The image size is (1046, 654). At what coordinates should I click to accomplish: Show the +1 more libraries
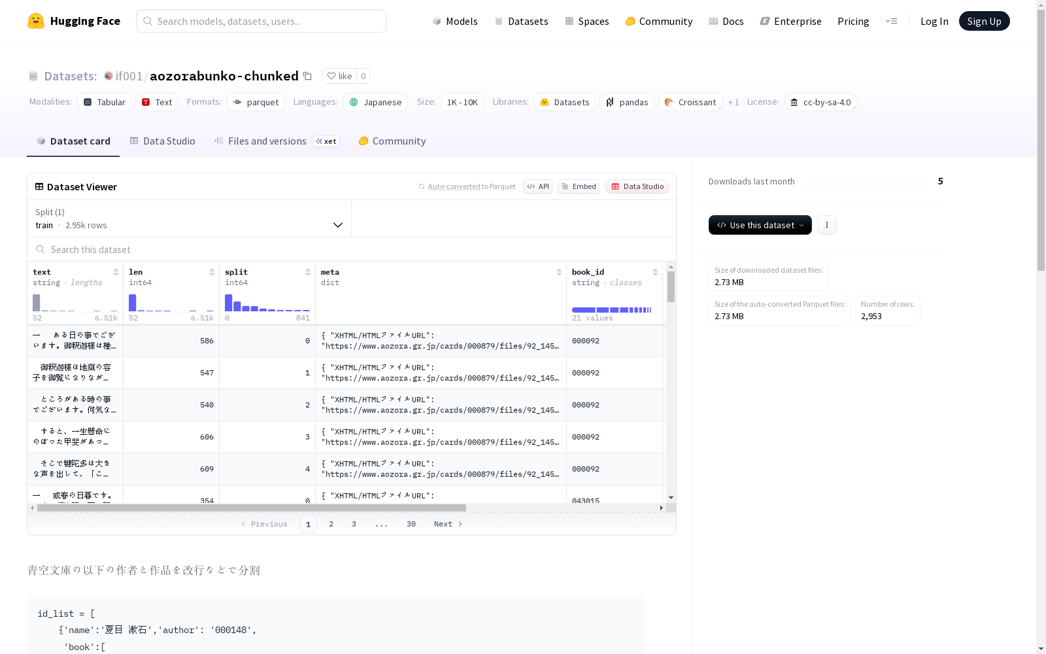click(x=734, y=102)
